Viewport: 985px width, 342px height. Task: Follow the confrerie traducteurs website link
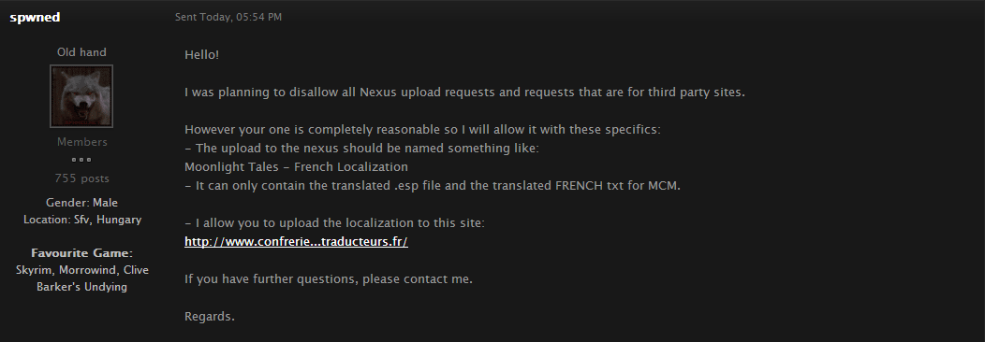coord(296,241)
